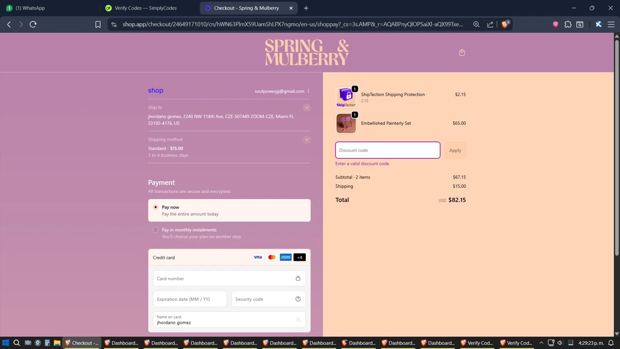Focus the Expiration date field
This screenshot has width=620, height=349.
point(190,299)
